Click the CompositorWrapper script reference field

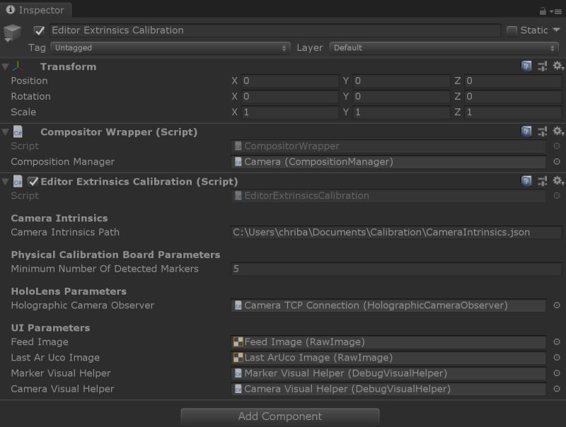(388, 146)
